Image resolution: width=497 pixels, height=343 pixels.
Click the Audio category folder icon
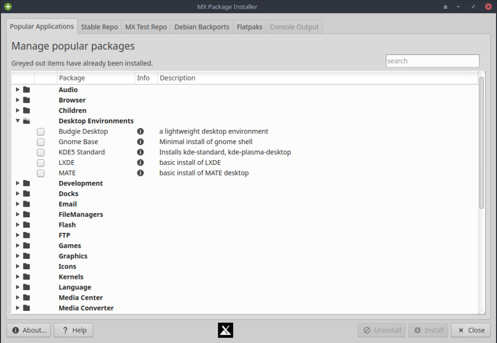point(26,90)
